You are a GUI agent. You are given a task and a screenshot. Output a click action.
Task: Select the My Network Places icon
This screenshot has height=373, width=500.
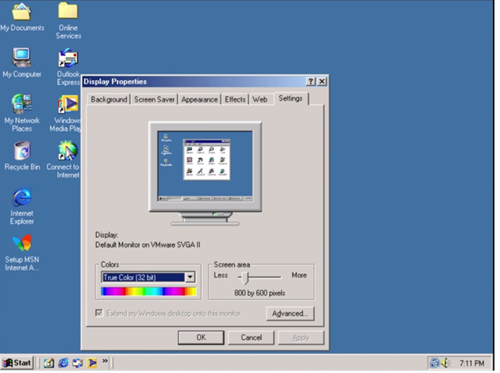coord(21,104)
